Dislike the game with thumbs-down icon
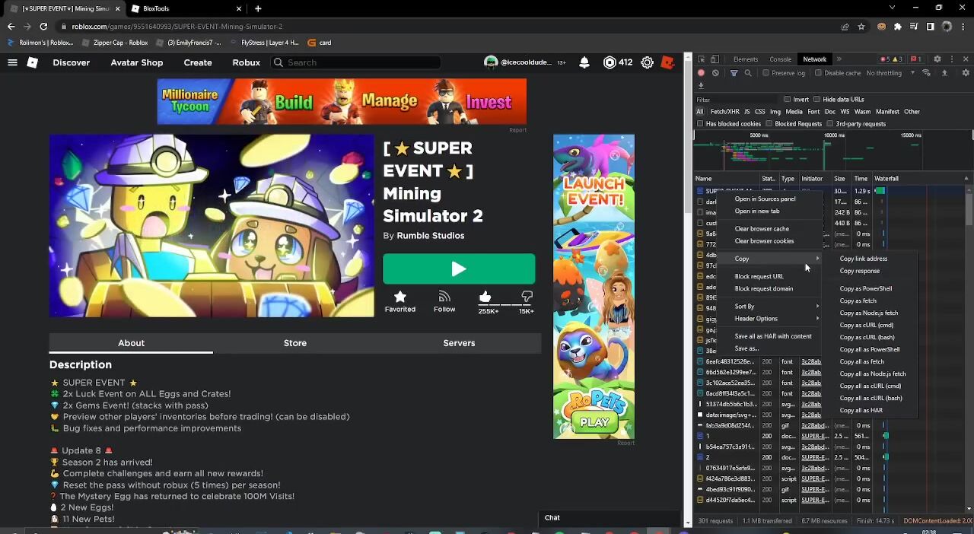This screenshot has width=974, height=534. coord(527,297)
